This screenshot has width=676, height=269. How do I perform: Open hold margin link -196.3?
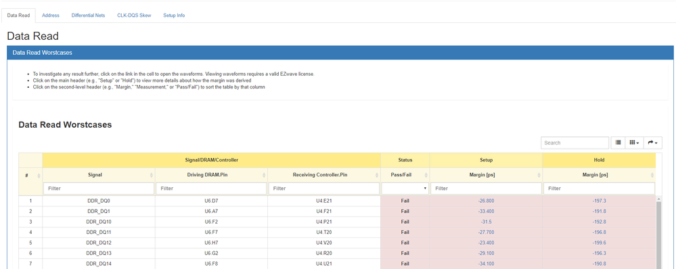(599, 253)
